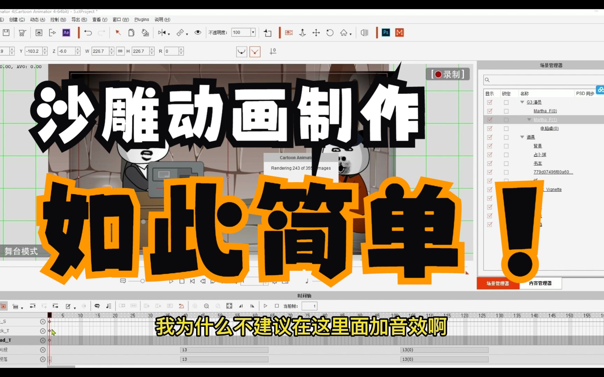Open the content store cart icon
Image resolution: width=604 pixels, height=377 pixels.
[22, 32]
